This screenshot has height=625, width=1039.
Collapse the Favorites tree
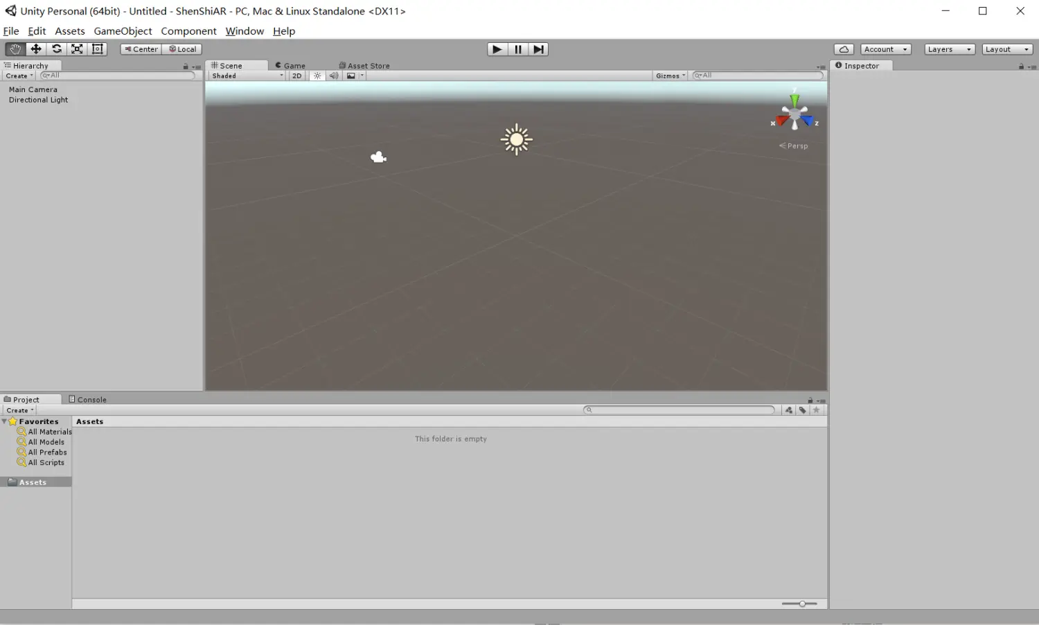tap(5, 421)
